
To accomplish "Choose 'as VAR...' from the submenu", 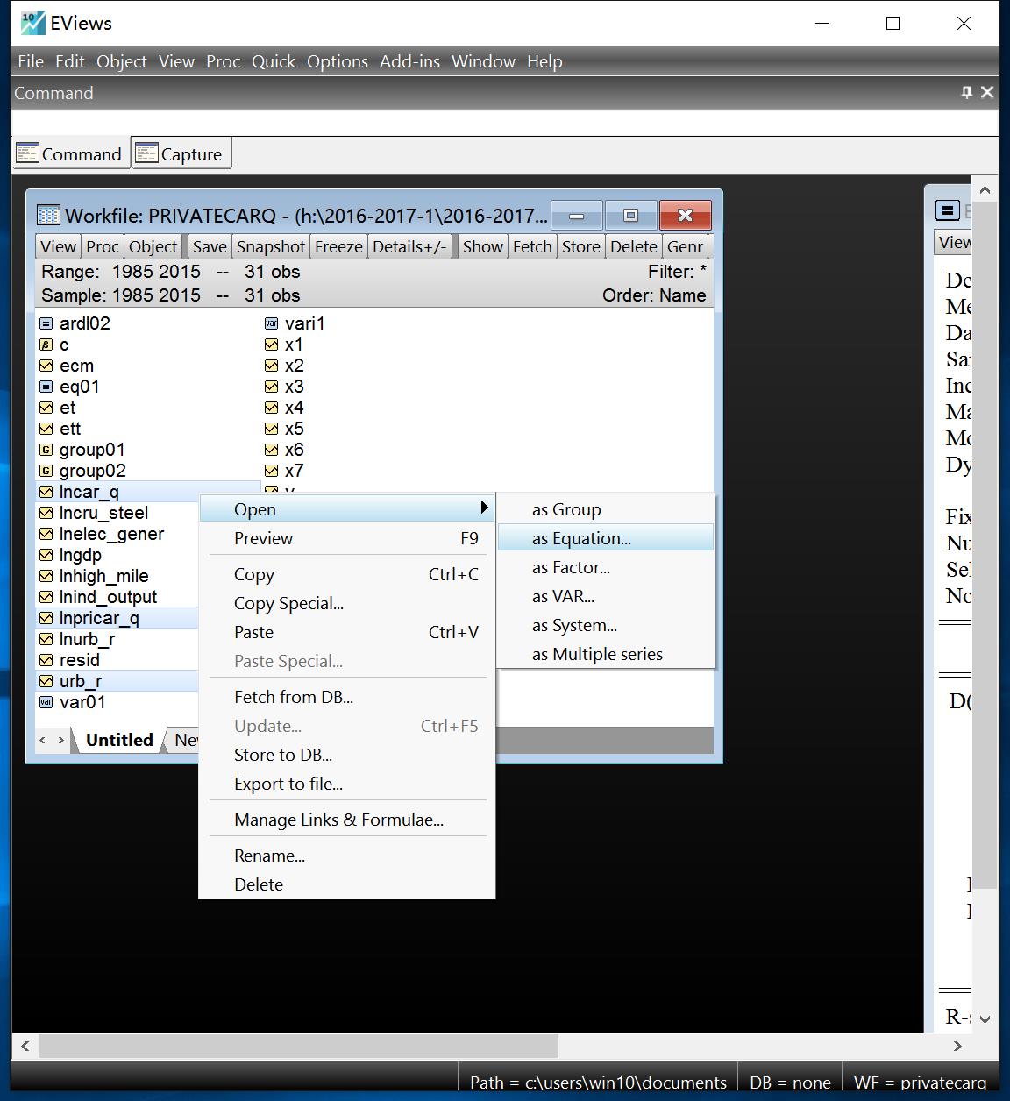I will click(x=606, y=596).
